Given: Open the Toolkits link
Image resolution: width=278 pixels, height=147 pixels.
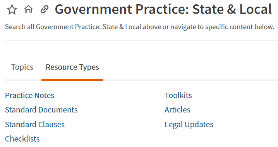Looking at the screenshot, I should (x=178, y=95).
